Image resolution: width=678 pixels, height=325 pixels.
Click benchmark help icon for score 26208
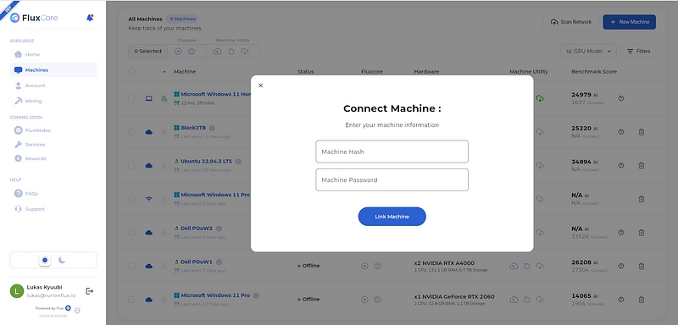click(x=621, y=266)
